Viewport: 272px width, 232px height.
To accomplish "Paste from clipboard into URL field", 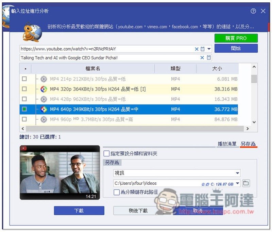I will [x=202, y=49].
